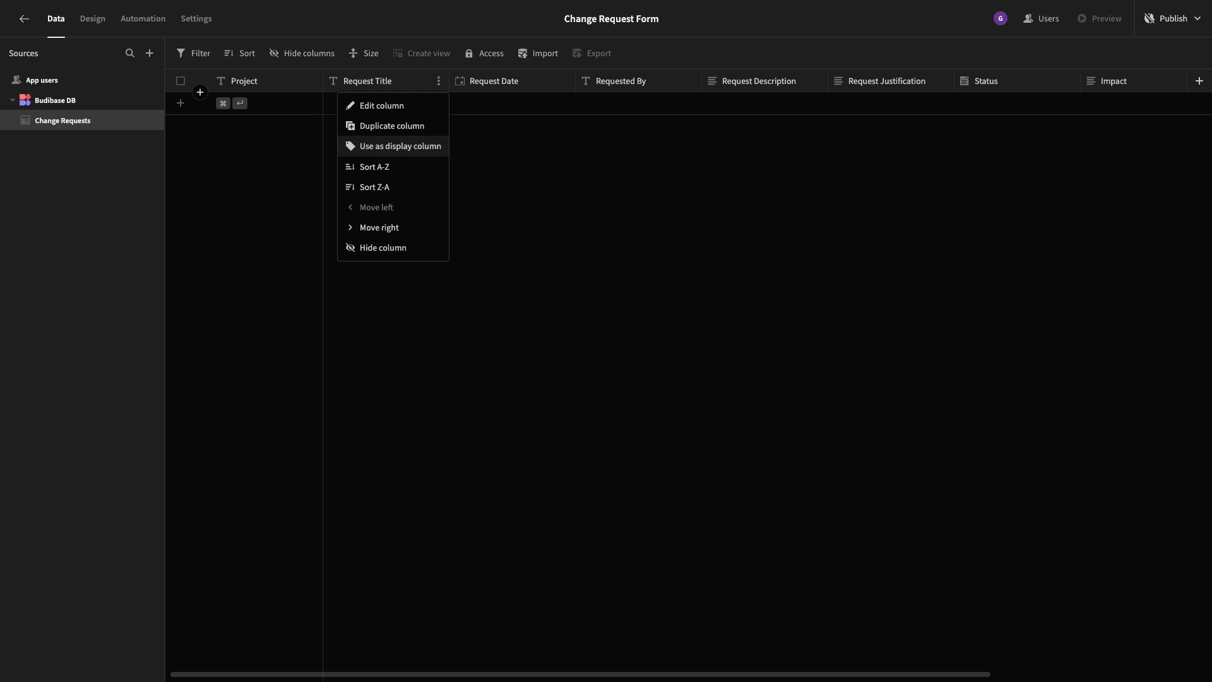Add a new column with plus icon

point(1199,81)
